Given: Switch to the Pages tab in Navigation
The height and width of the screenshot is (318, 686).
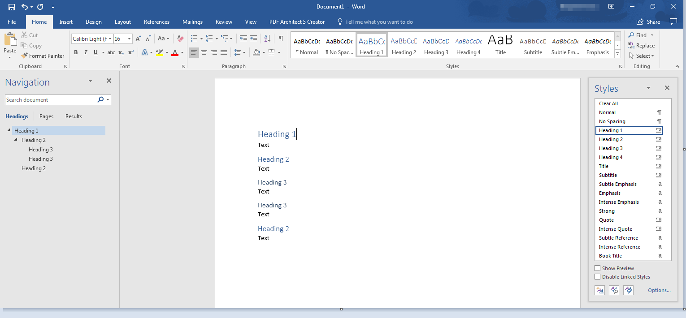Looking at the screenshot, I should [46, 116].
